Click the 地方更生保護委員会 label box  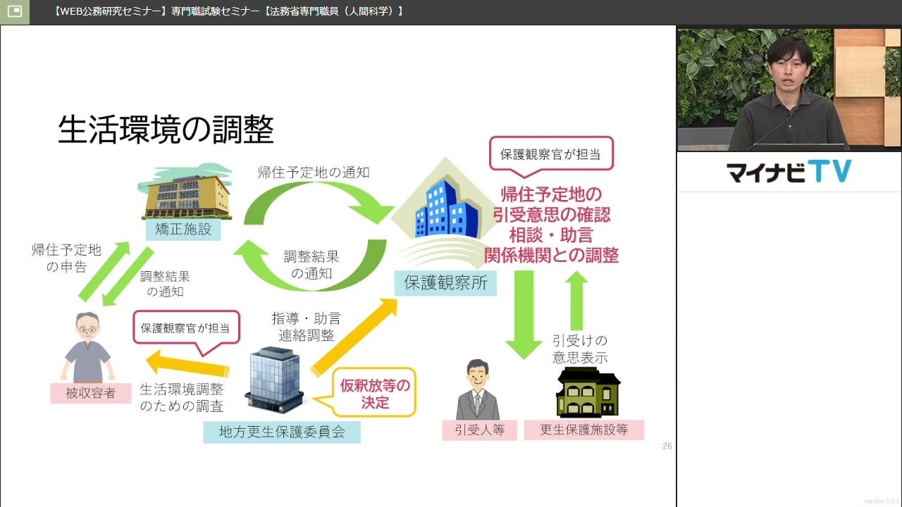[x=282, y=432]
